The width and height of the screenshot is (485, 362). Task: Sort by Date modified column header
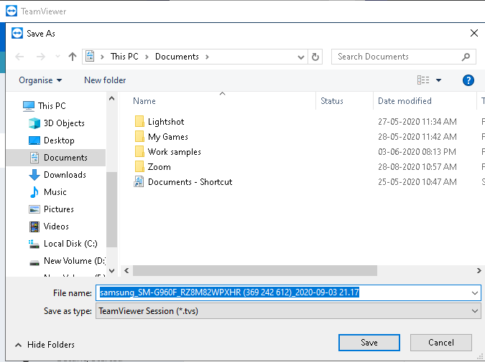(405, 101)
